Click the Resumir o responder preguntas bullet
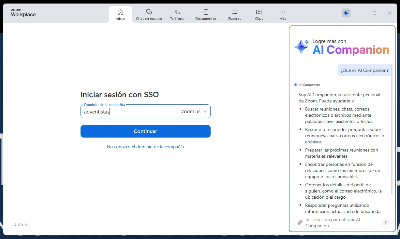This screenshot has height=239, width=400. (345, 136)
